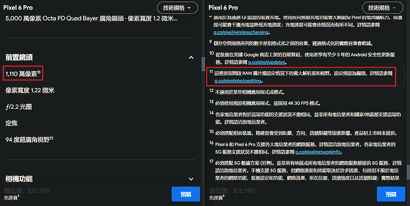
Task: Click the 最低價 $26,990 text in right panel
Action: pyautogui.click(x=232, y=191)
